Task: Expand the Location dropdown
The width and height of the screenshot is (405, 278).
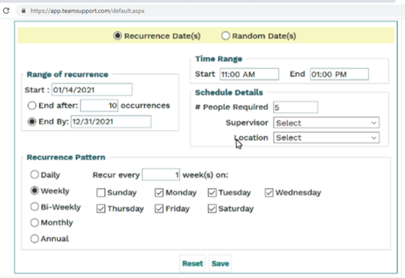Action: click(326, 138)
